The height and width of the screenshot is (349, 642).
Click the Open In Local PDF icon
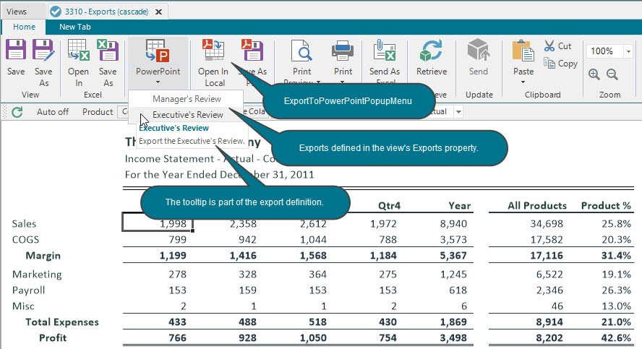point(213,50)
